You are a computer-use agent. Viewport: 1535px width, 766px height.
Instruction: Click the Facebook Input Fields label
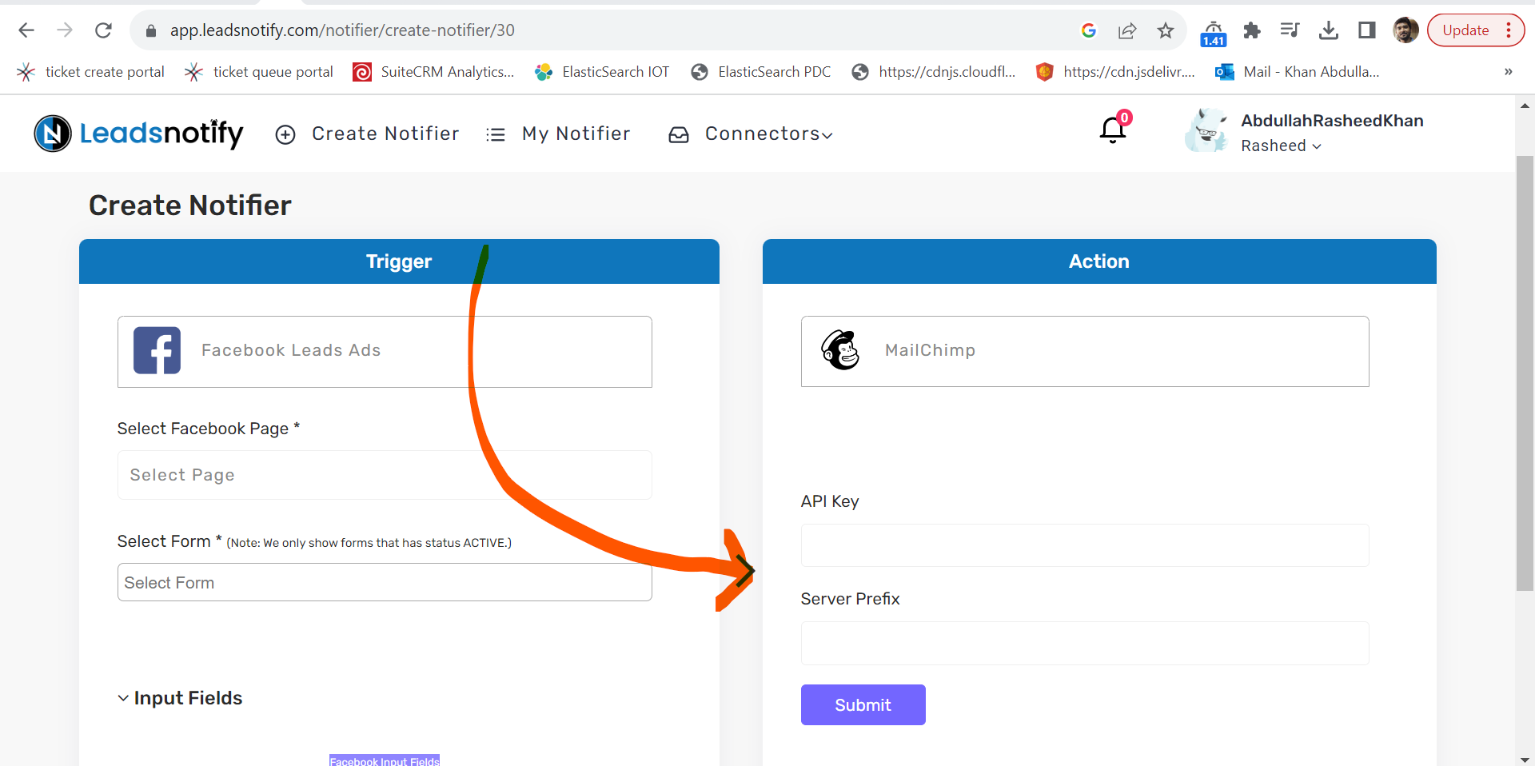point(385,760)
